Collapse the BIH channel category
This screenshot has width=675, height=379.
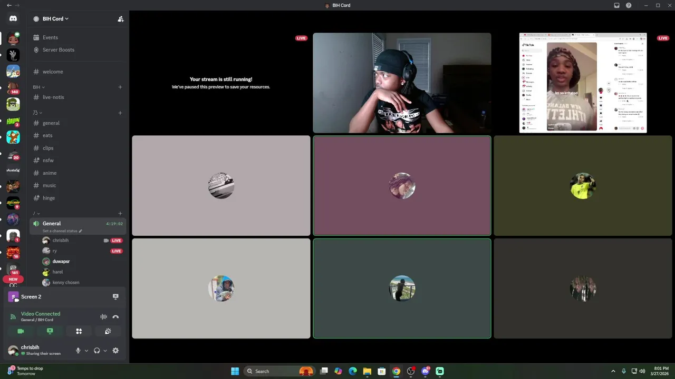click(x=38, y=87)
